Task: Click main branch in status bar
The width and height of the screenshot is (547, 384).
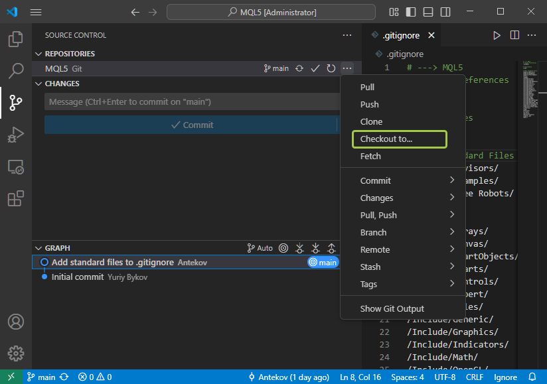Action: pyautogui.click(x=42, y=377)
